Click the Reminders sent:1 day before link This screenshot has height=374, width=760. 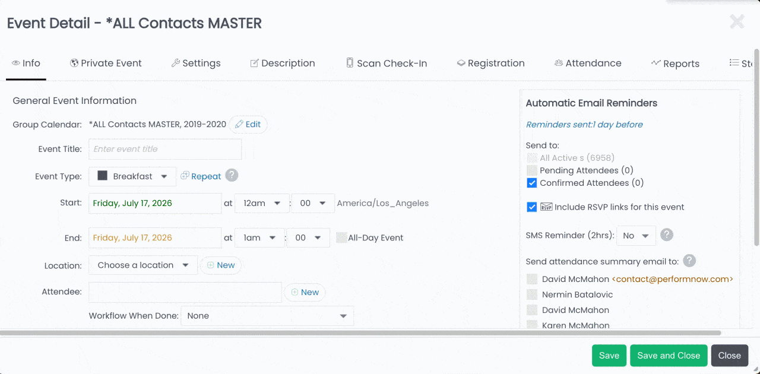pos(584,125)
